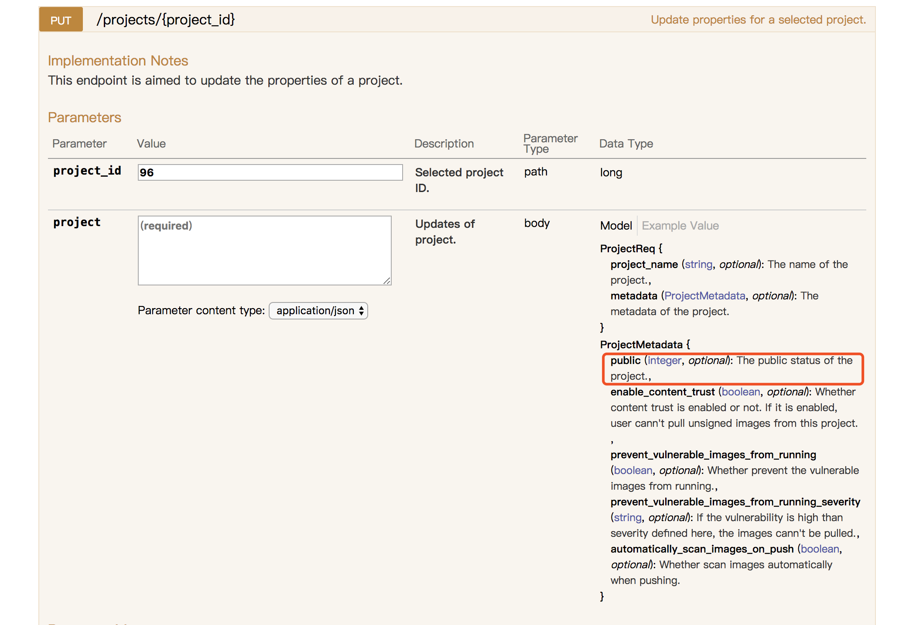This screenshot has width=916, height=625.
Task: Click the project body textarea
Action: pyautogui.click(x=264, y=250)
